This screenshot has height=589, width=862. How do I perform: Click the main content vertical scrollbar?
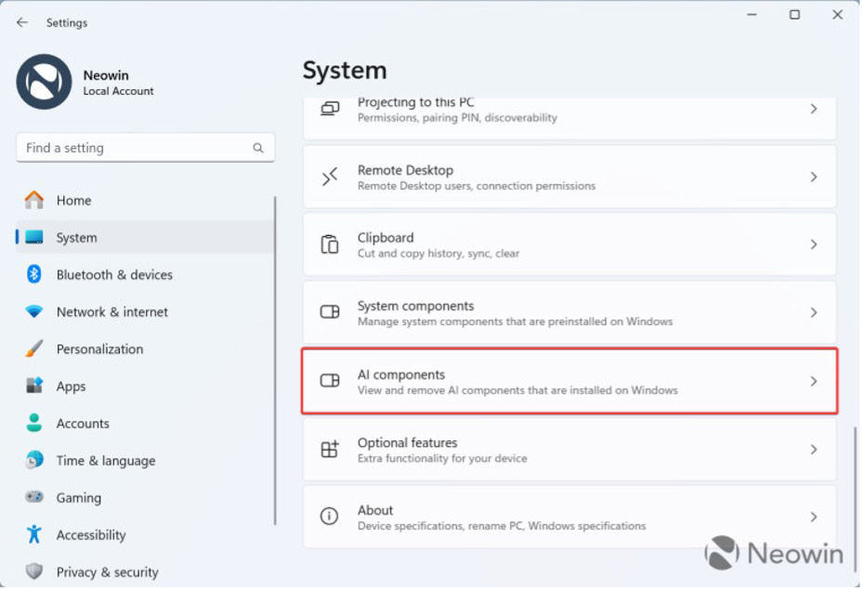coord(855,498)
